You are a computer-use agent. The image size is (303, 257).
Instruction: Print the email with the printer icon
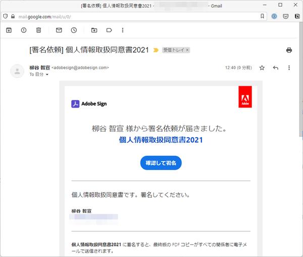tap(289, 50)
